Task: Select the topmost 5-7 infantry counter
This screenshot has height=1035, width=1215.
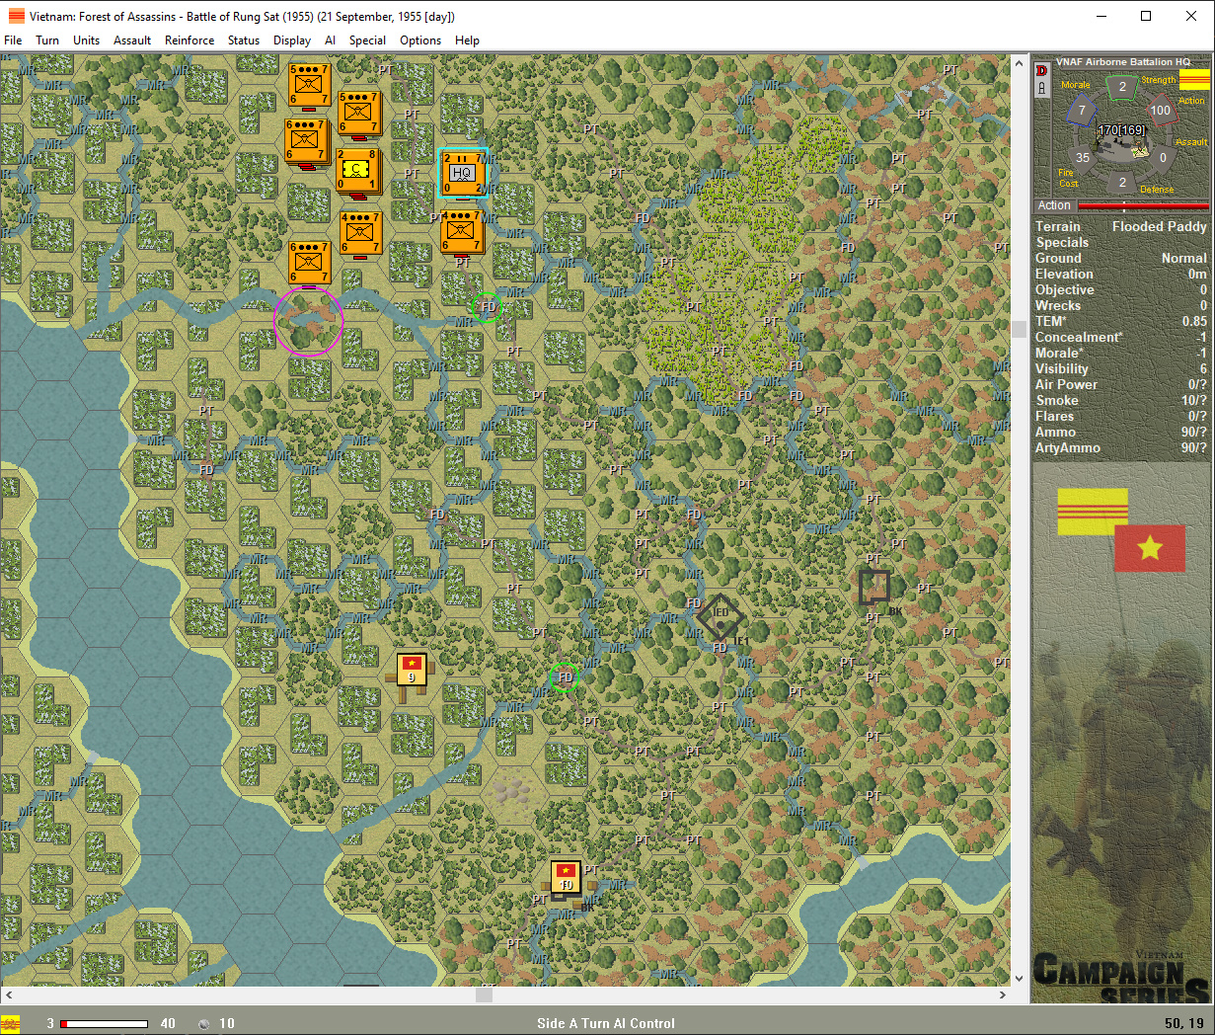Action: coord(309,85)
